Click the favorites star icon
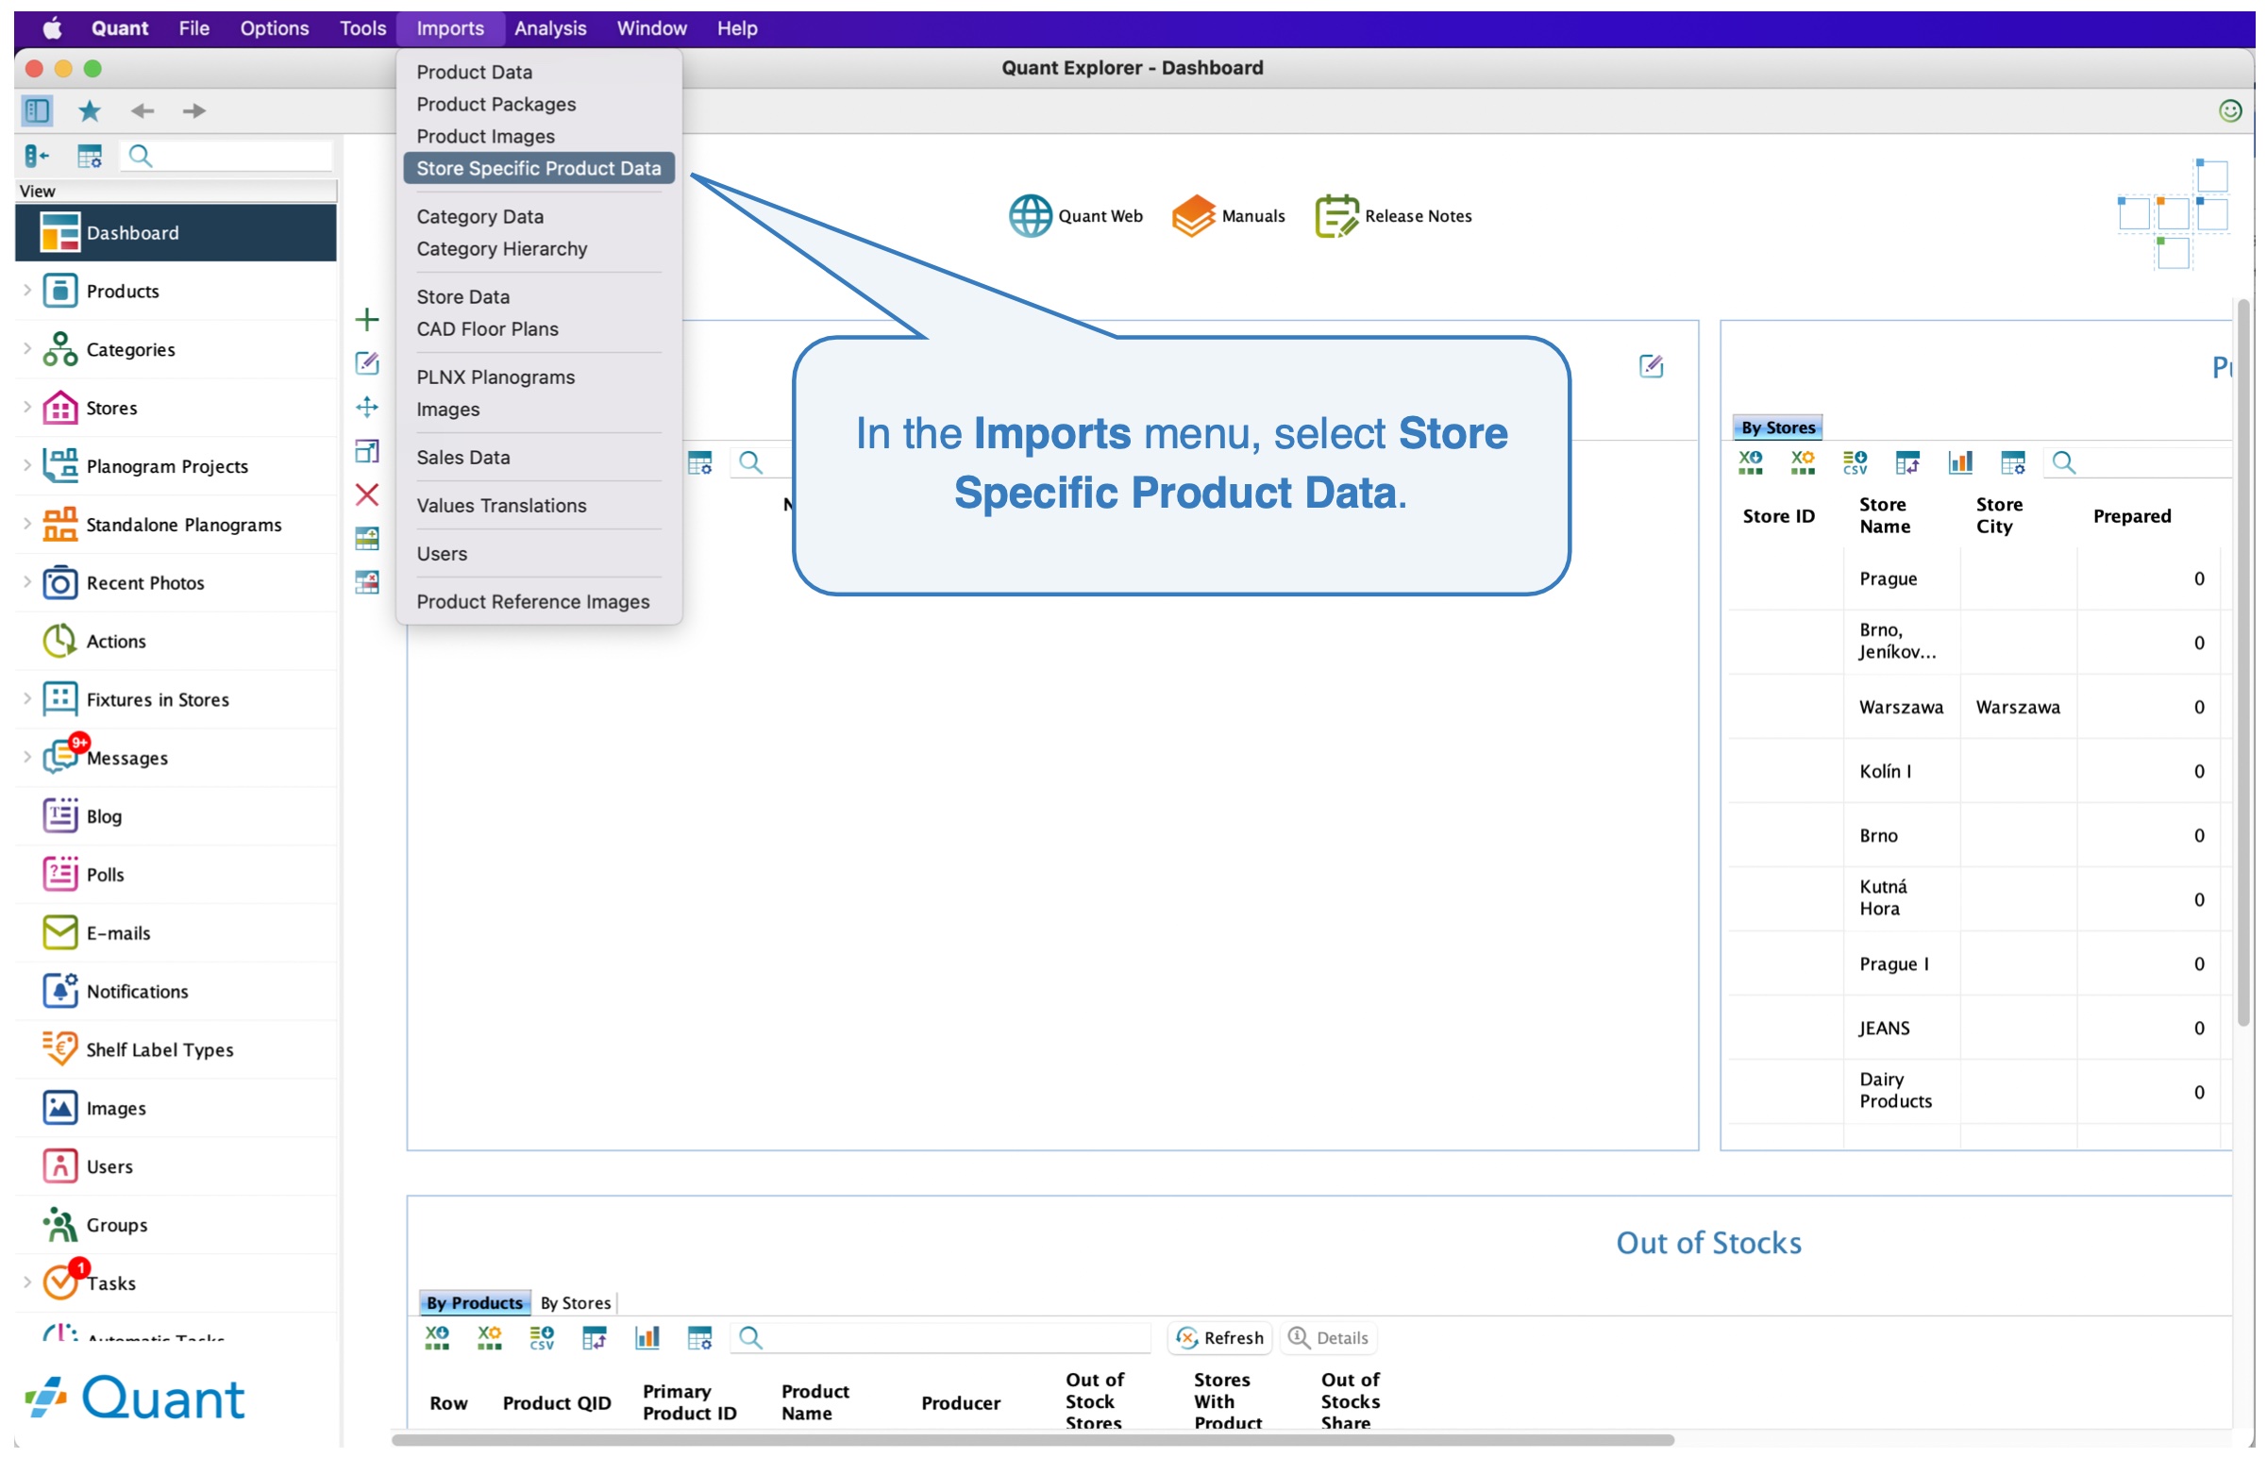2267x1457 pixels. point(90,110)
